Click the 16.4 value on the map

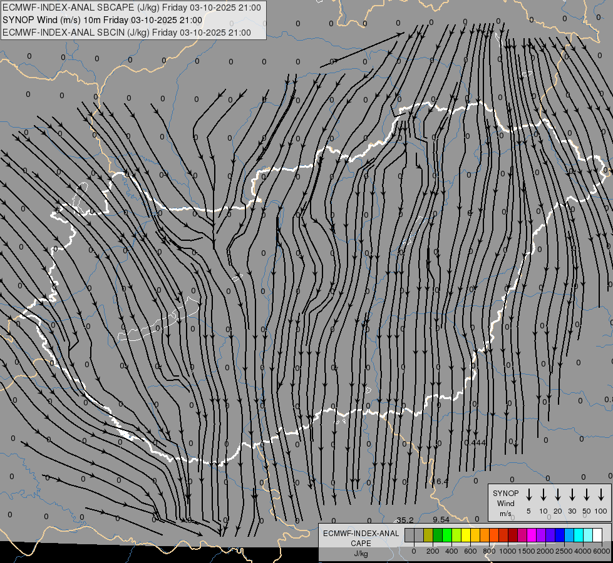point(440,481)
